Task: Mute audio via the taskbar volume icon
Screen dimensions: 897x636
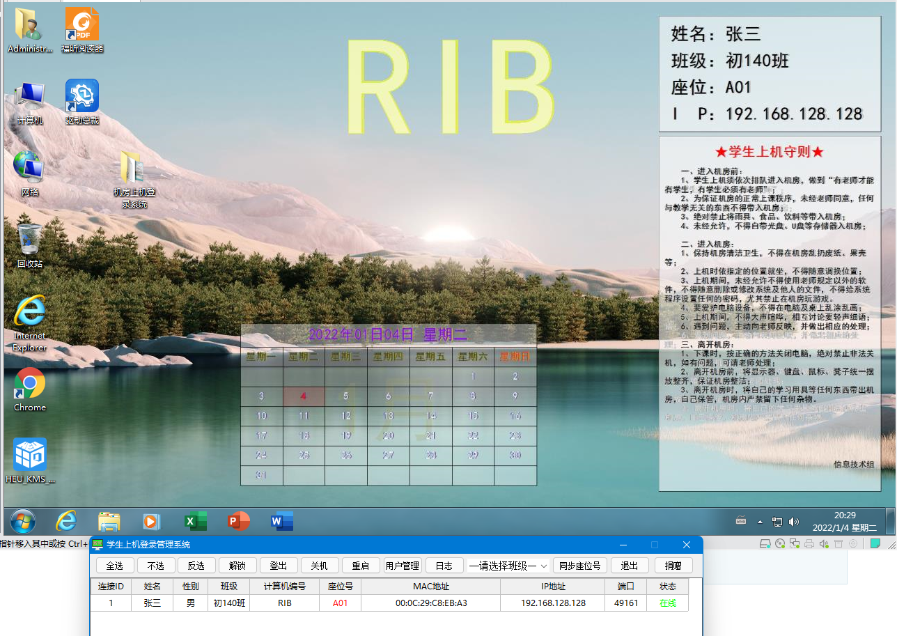Action: click(x=794, y=521)
